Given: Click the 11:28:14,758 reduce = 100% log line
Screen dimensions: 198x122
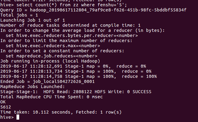Looking at the screenshot, I should pyautogui.click(x=78, y=76).
